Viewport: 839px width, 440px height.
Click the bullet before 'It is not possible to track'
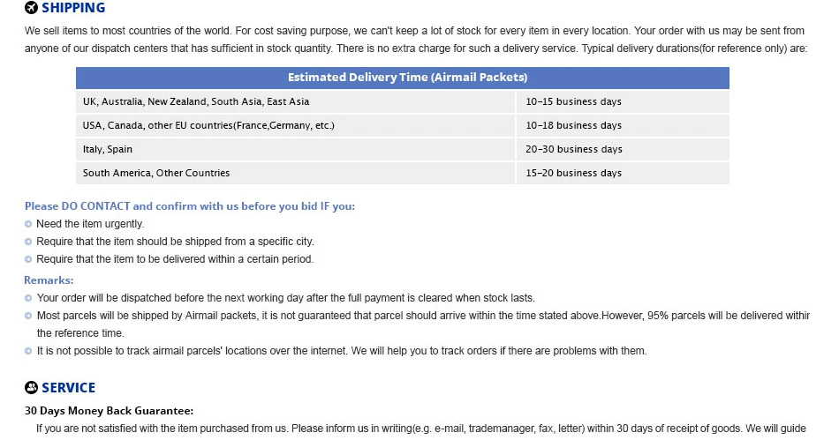pos(28,351)
